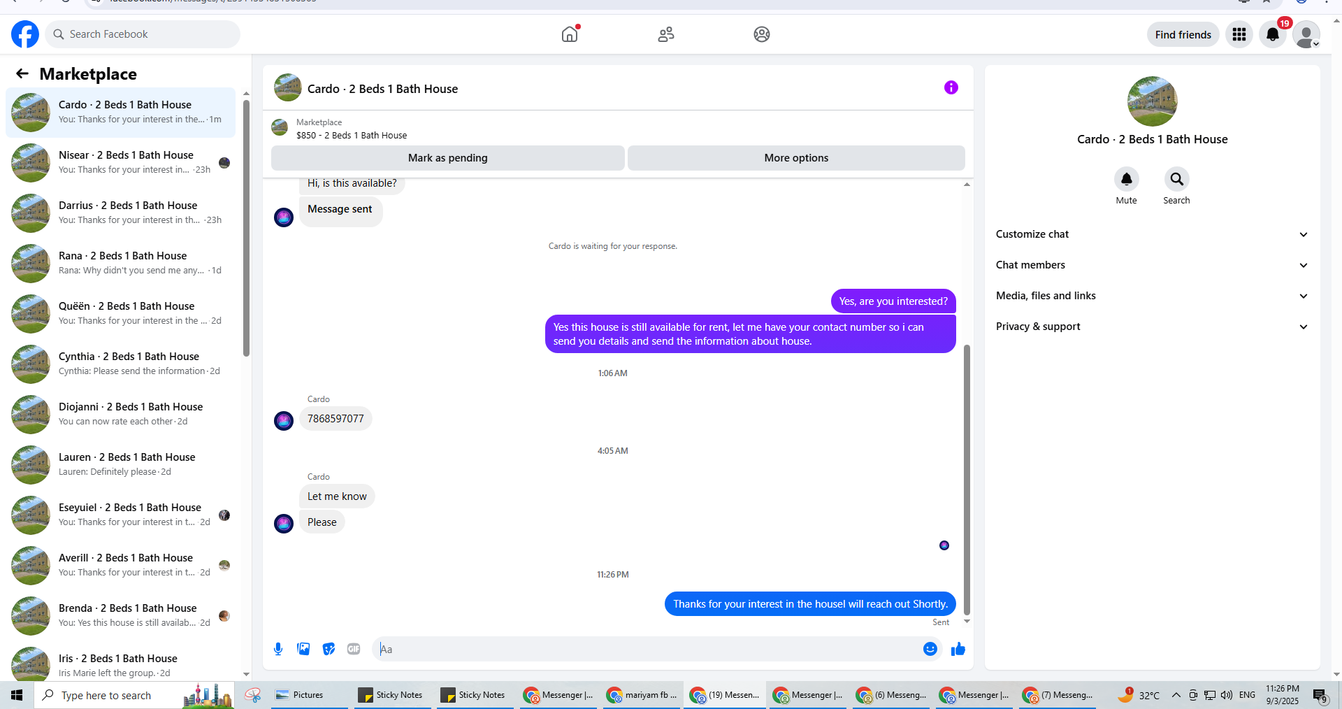
Task: Go back using the Marketplace back arrow
Action: coord(22,73)
